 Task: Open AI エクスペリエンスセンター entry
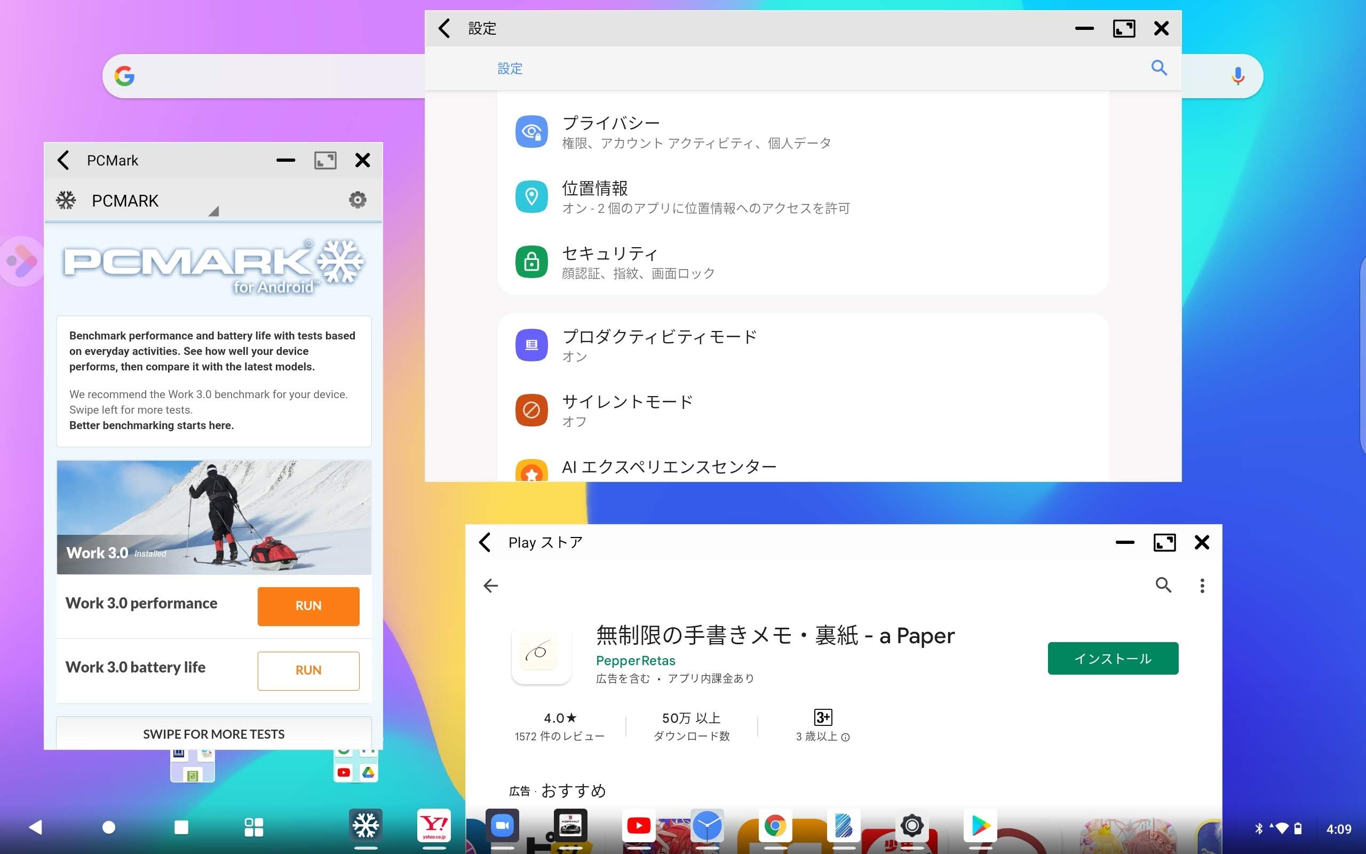(802, 466)
